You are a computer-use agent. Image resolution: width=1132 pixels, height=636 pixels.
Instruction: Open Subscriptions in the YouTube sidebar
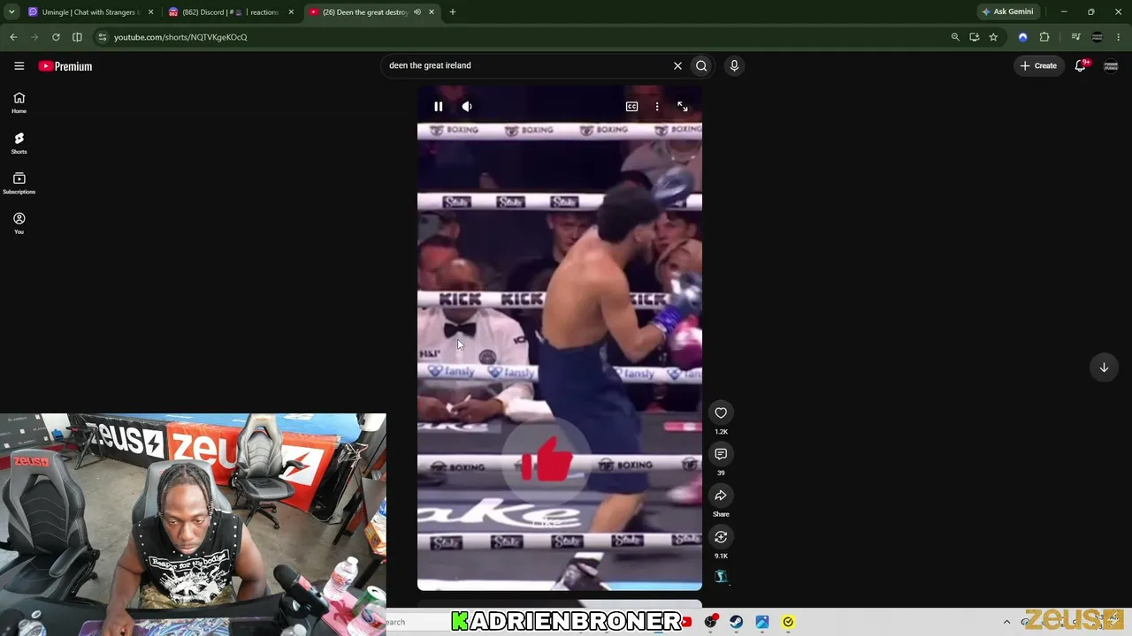point(19,183)
